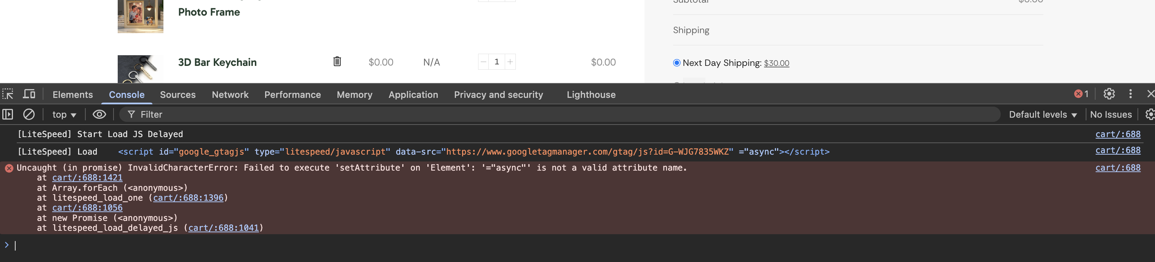1155x262 pixels.
Task: Switch to the Console tab
Action: click(x=126, y=94)
